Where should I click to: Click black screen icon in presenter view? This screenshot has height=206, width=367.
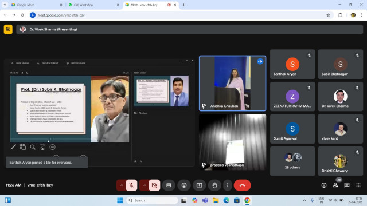pyautogui.click(x=42, y=147)
